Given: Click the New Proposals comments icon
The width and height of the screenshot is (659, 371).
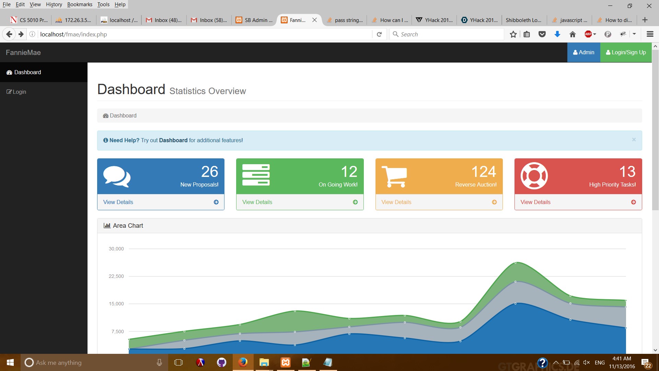Looking at the screenshot, I should pyautogui.click(x=117, y=177).
